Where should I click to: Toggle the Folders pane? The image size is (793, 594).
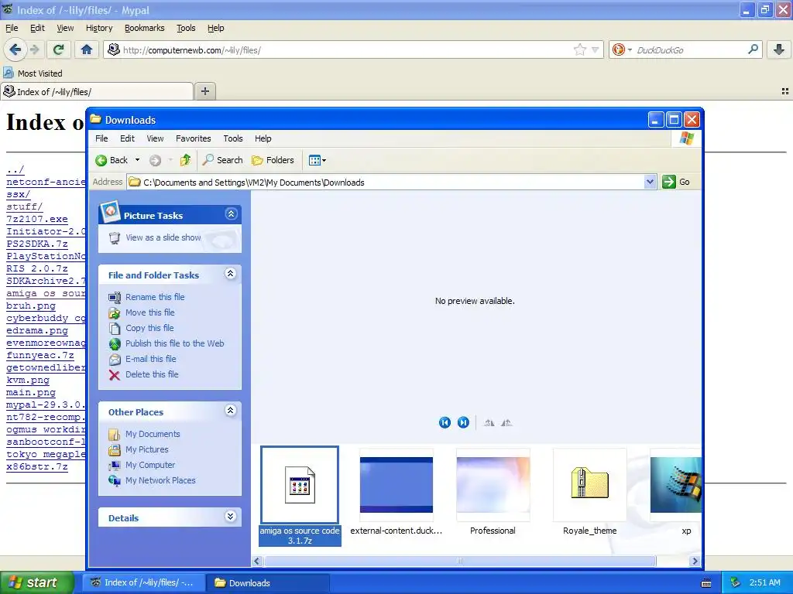pos(273,160)
